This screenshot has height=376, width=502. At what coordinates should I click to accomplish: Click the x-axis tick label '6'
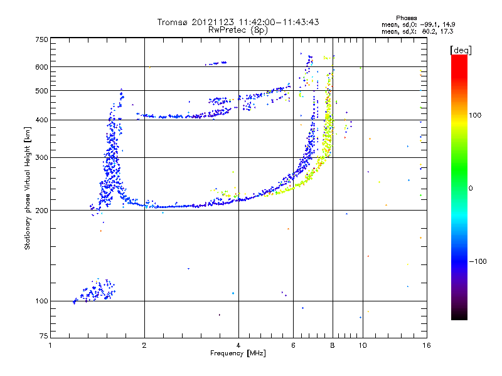pyautogui.click(x=293, y=345)
